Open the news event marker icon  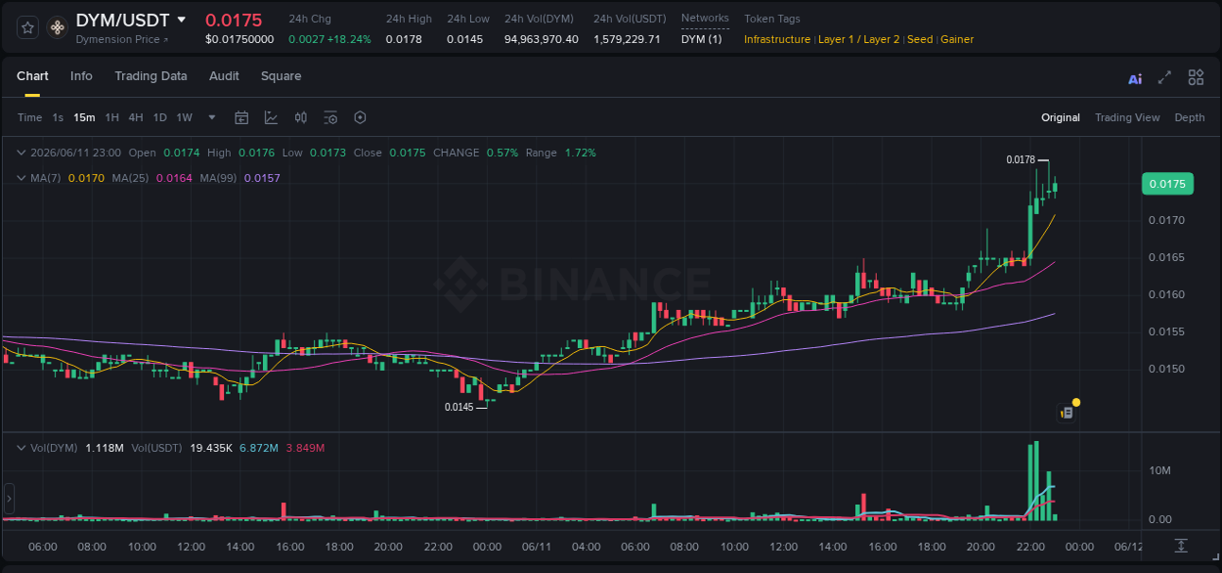[1068, 413]
